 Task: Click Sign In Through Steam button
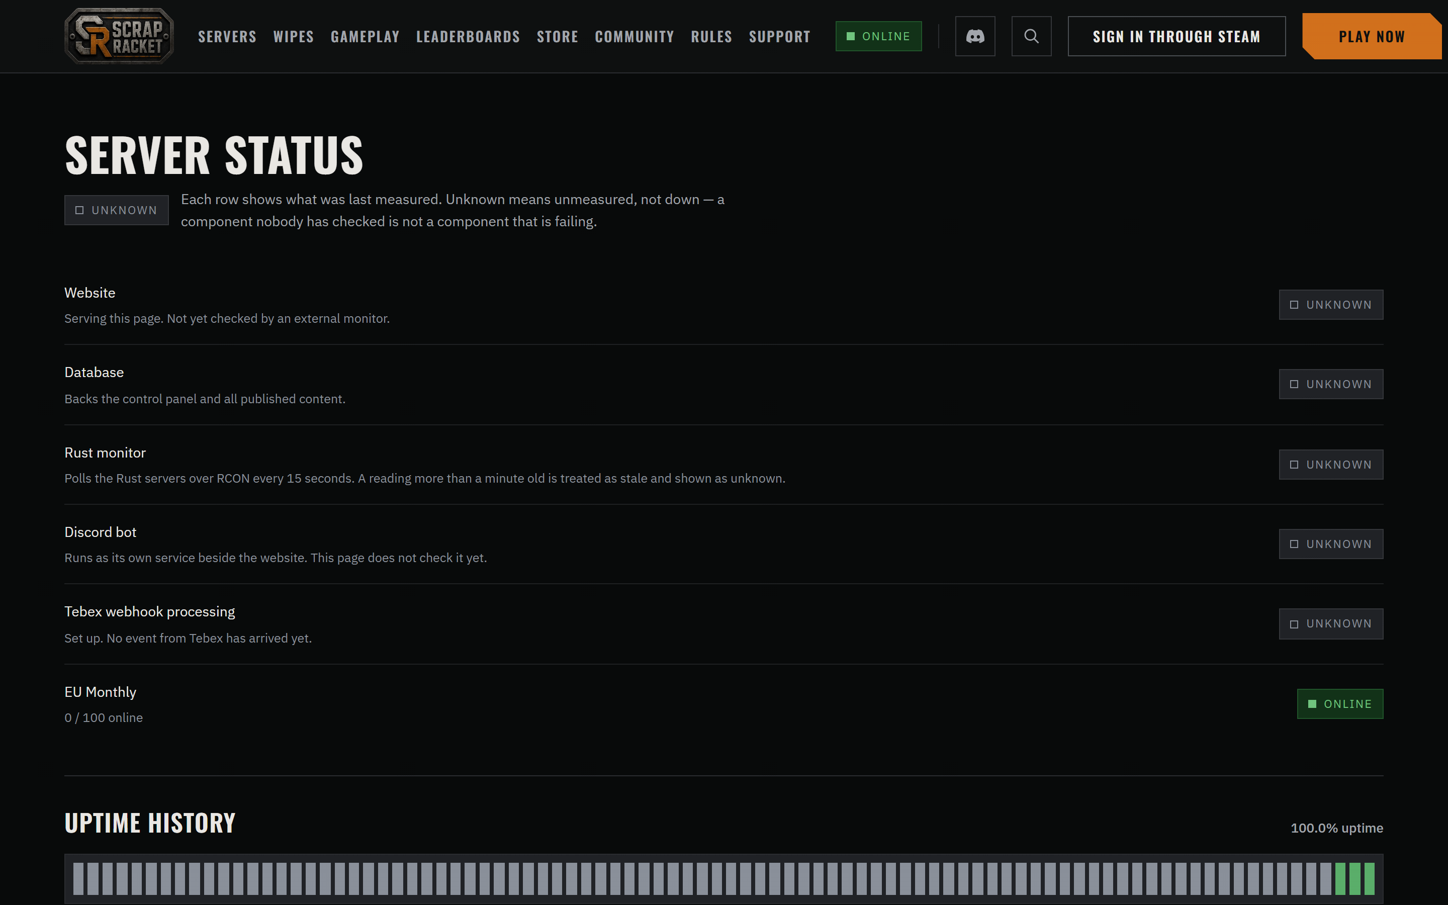(x=1176, y=36)
